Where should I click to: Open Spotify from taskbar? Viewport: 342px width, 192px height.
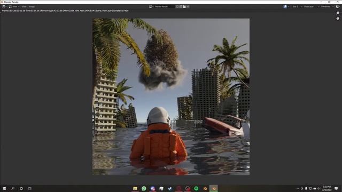pyautogui.click(x=196, y=188)
